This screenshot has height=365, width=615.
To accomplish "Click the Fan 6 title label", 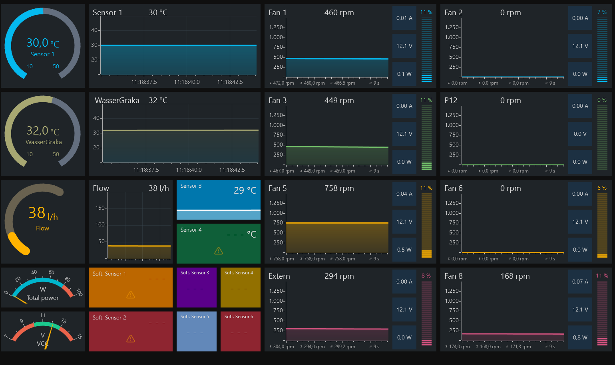I will [x=453, y=188].
